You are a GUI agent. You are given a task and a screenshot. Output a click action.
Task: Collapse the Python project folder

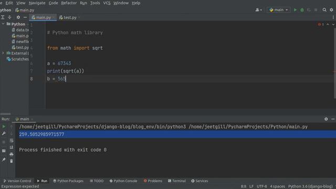tap(3, 24)
